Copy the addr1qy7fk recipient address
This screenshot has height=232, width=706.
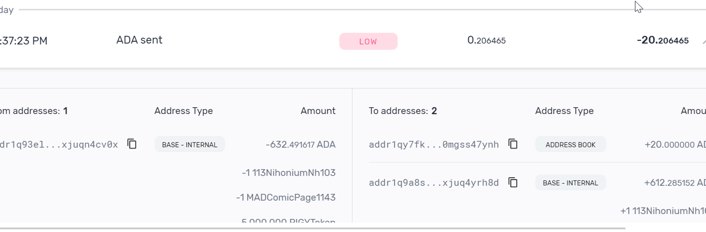[513, 144]
